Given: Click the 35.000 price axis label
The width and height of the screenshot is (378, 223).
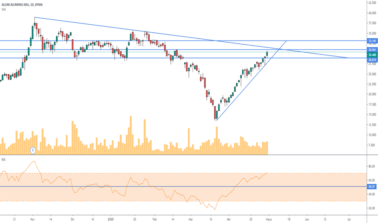Looking at the screenshot, I should [372, 33].
